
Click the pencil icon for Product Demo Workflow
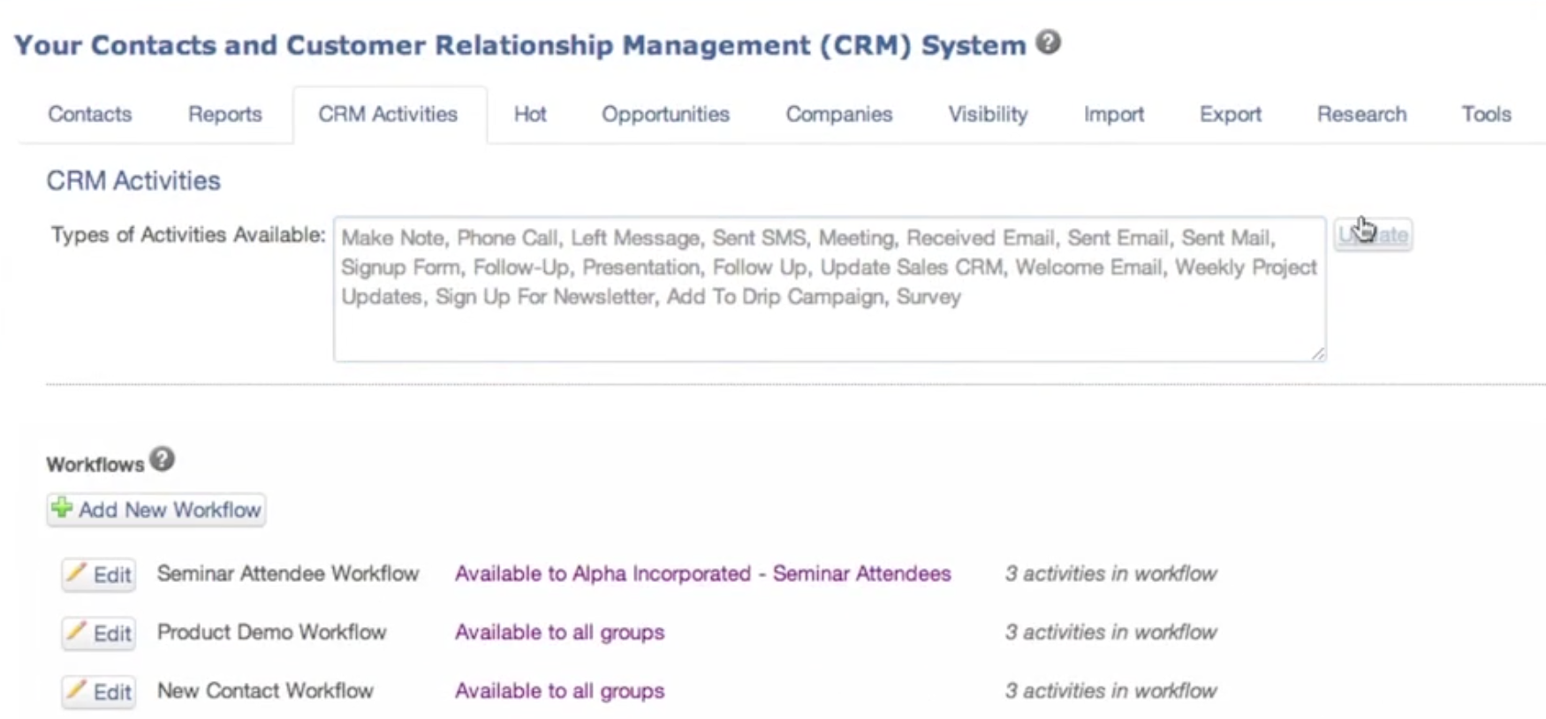coord(77,632)
